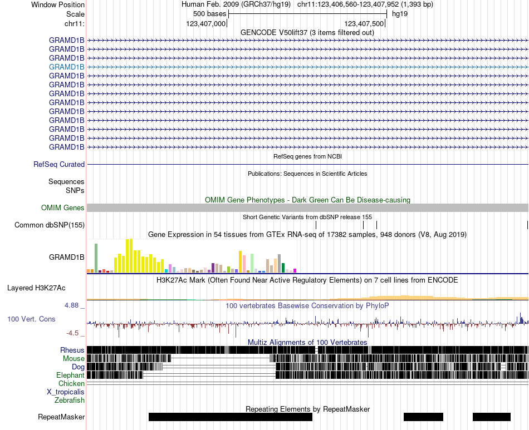Open 'Short Genetic Variants from dbSNP release 155' title
The width and height of the screenshot is (529, 430).
307,217
